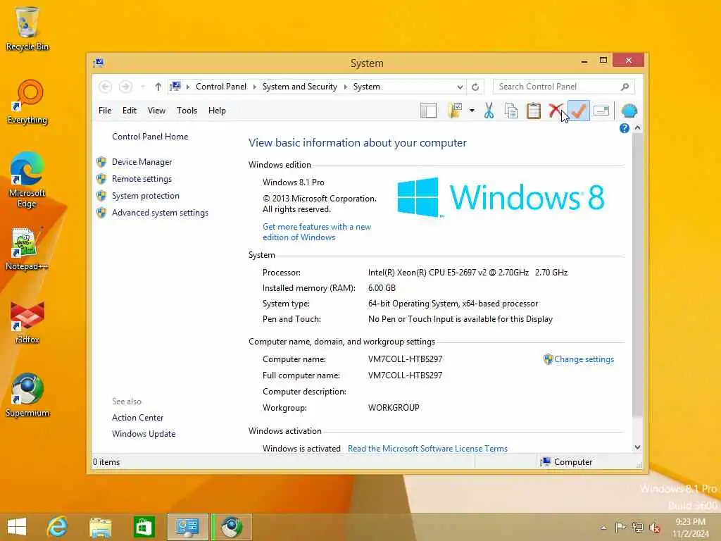Open the view options dropdown arrow in toolbar
Viewport: 721px width, 541px height.
[x=472, y=111]
